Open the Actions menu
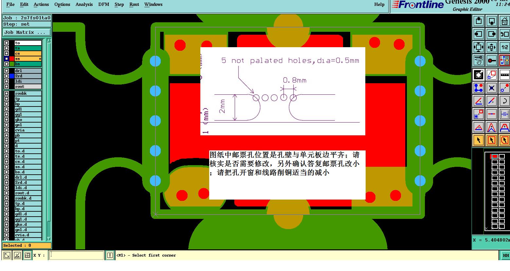This screenshot has width=510, height=271. pyautogui.click(x=41, y=4)
